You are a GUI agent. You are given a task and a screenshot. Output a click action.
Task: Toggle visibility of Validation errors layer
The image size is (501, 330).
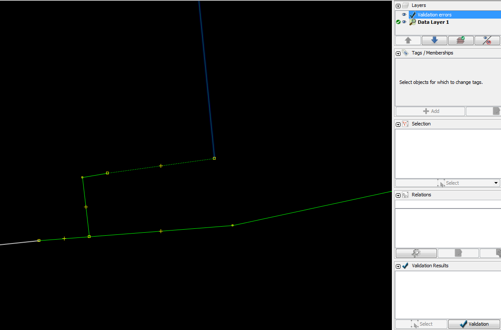tap(404, 15)
